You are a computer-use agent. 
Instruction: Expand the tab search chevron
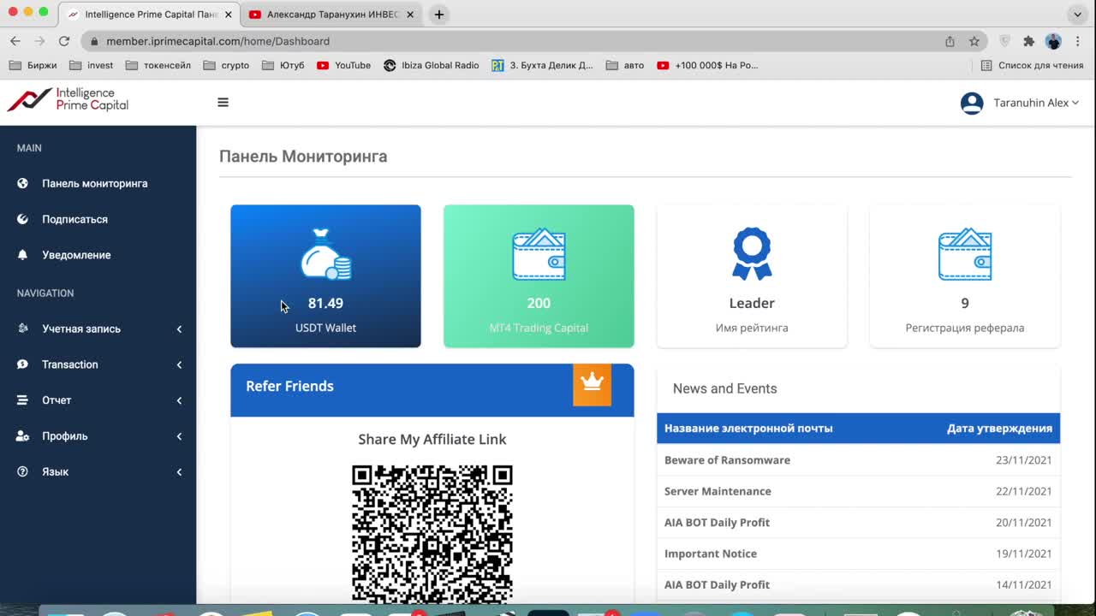pos(1078,15)
